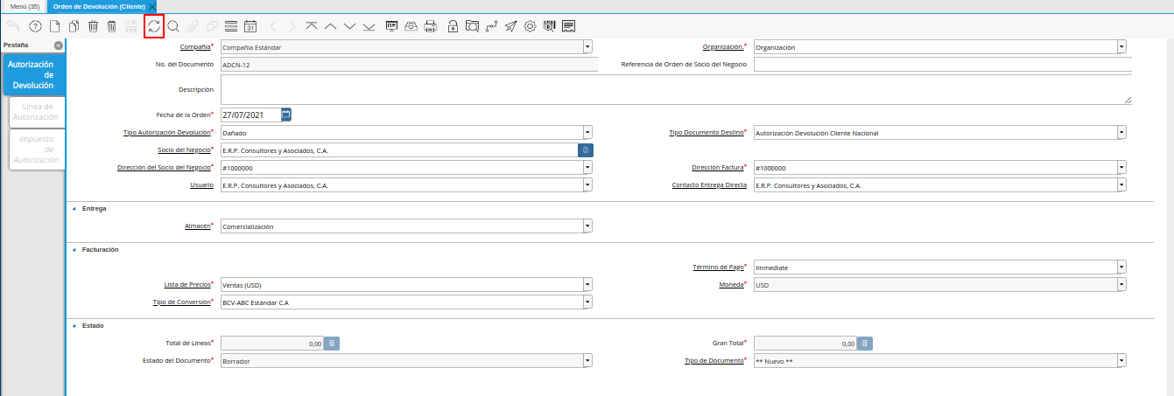
Task: Click into the Descripción text area
Action: [x=674, y=89]
